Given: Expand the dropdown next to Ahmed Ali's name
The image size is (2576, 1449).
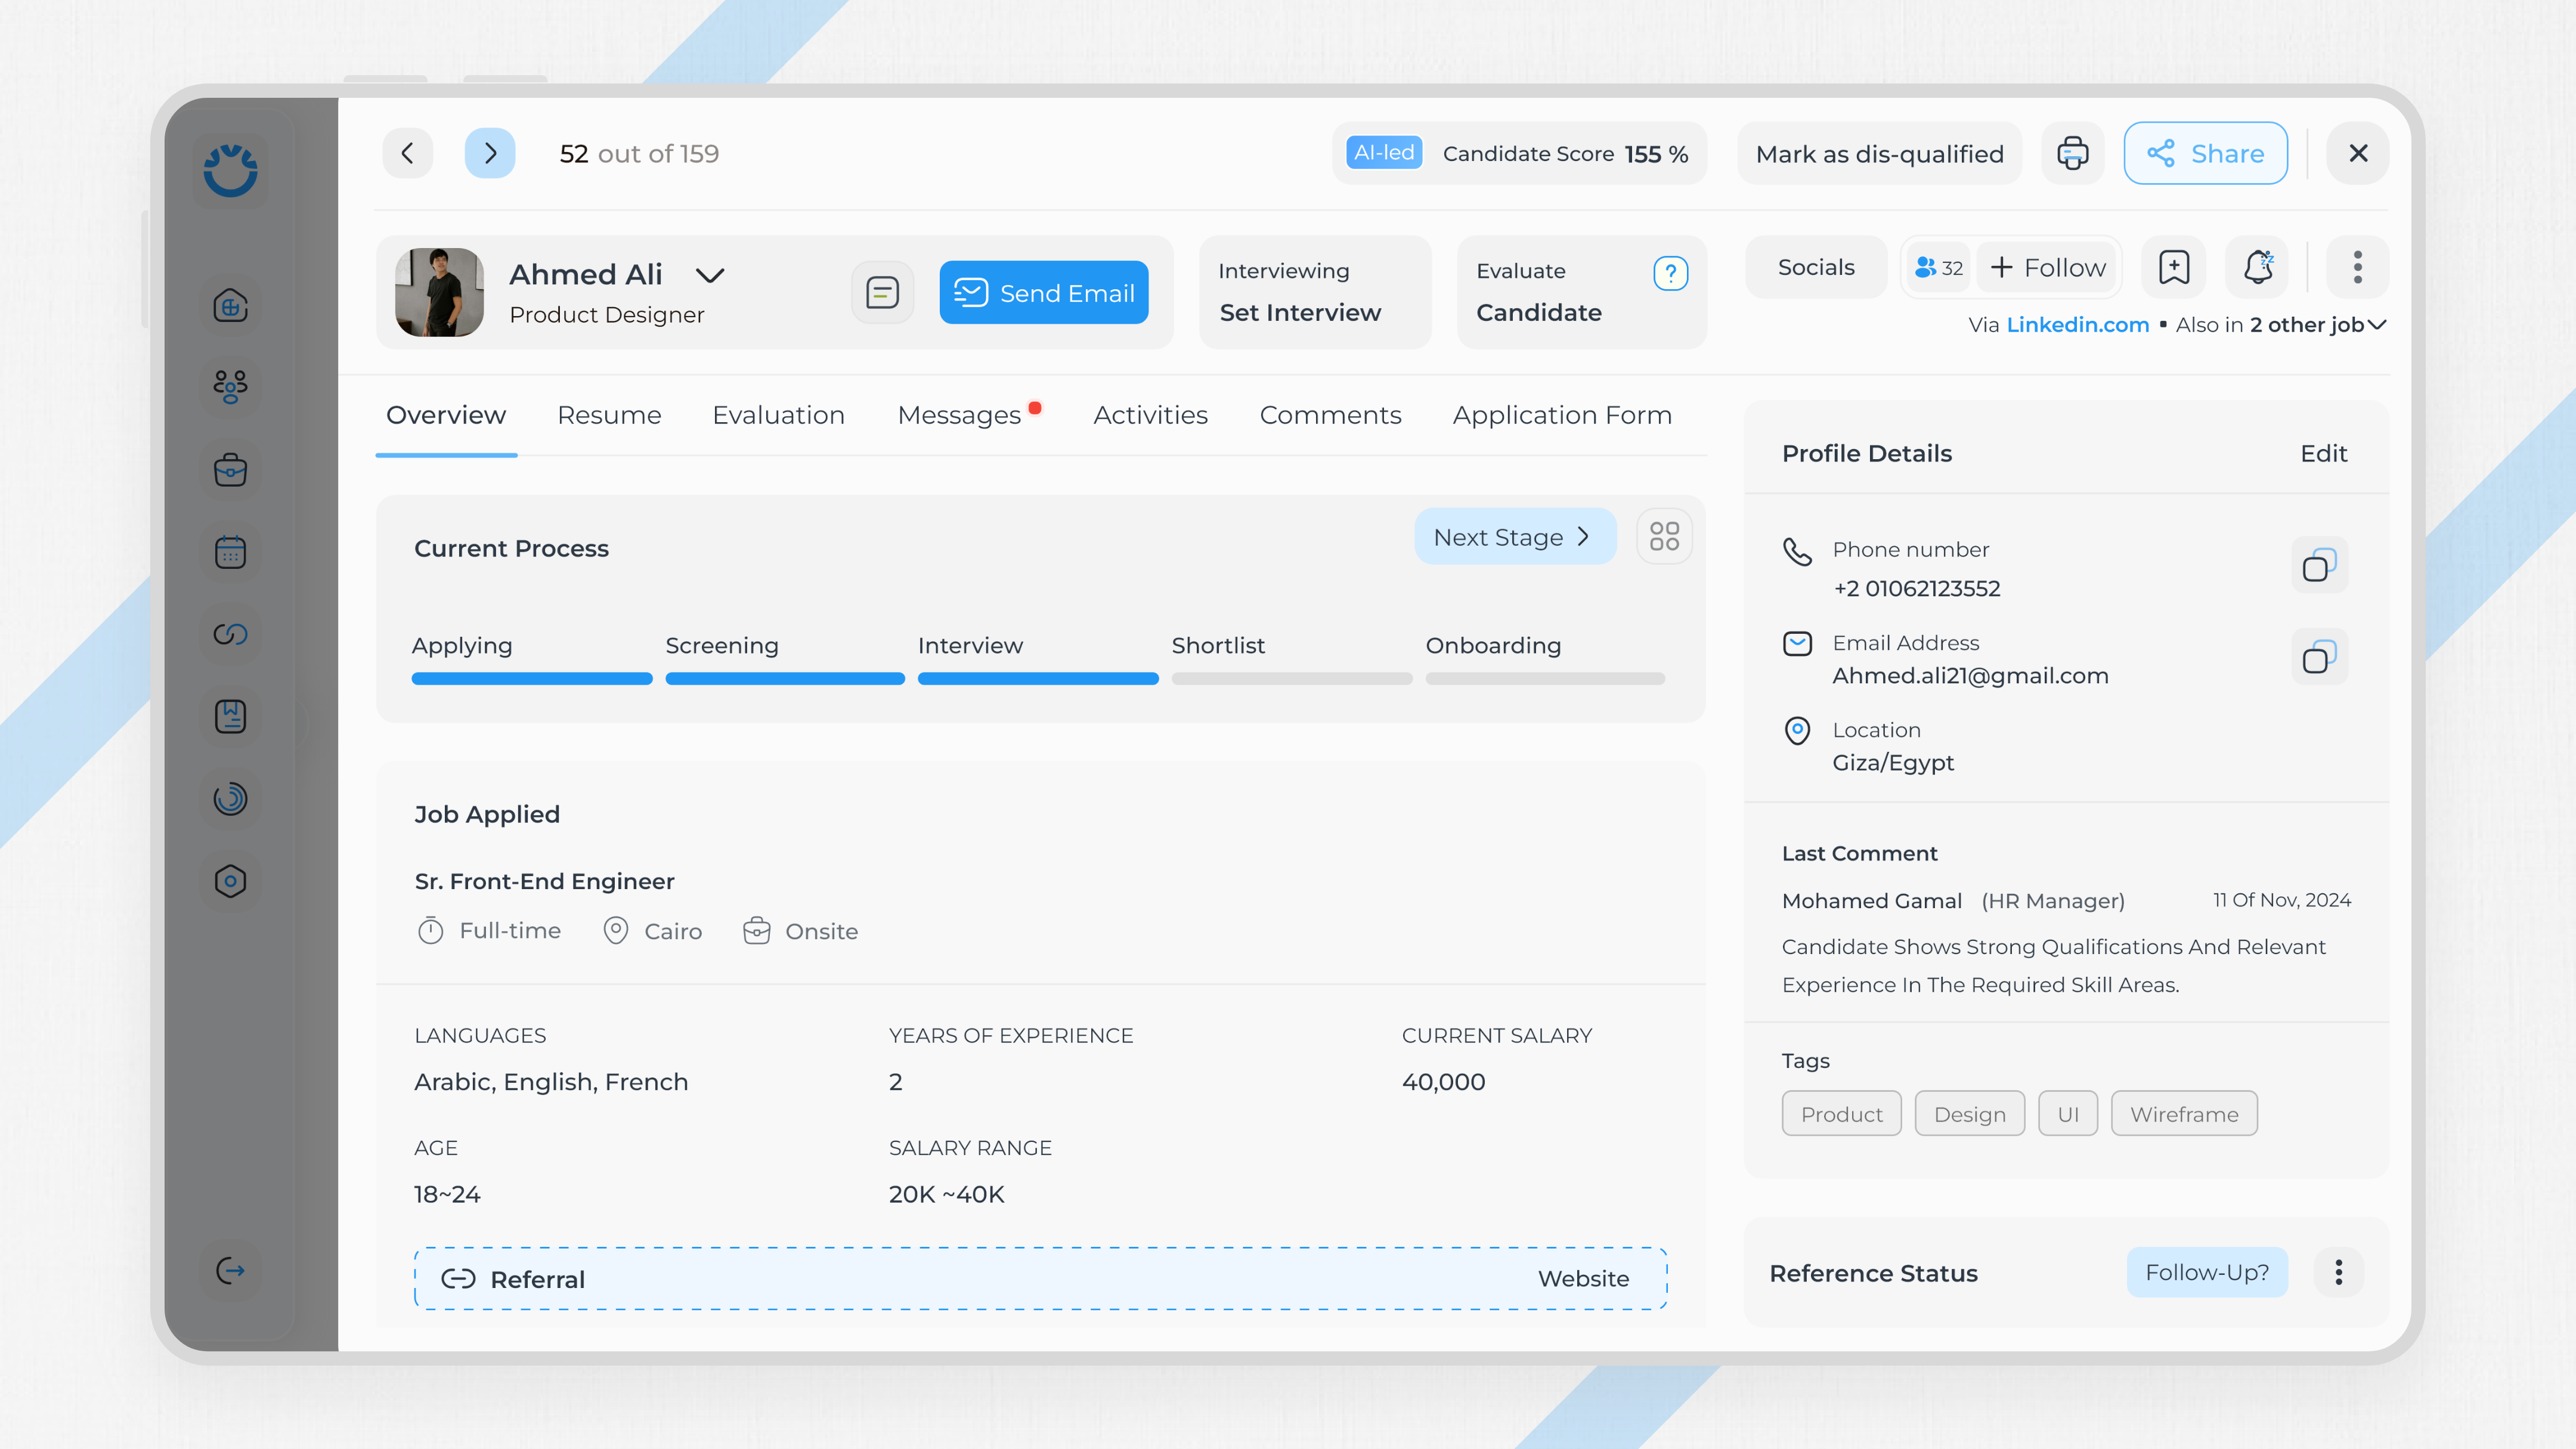Looking at the screenshot, I should point(710,275).
